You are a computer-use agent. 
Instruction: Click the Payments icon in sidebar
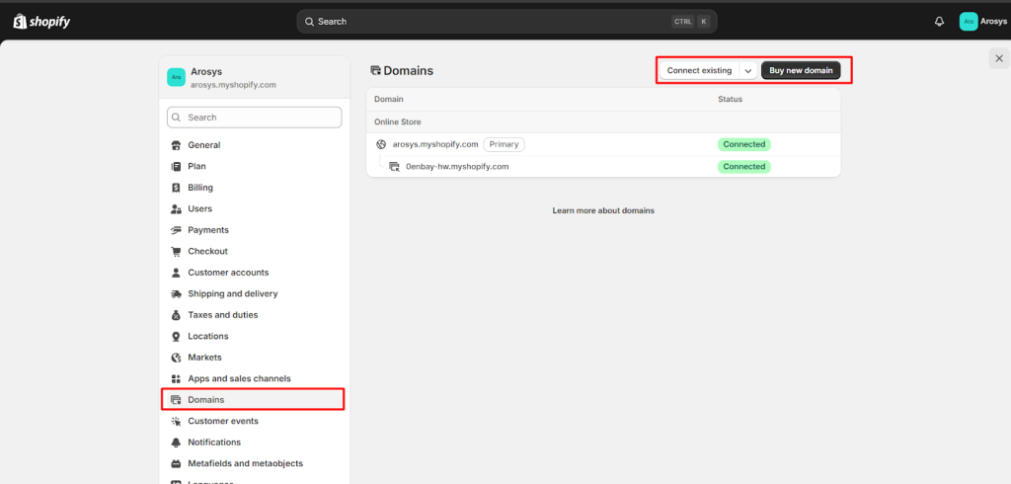177,230
